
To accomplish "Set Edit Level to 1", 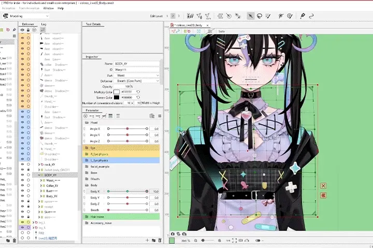I will pos(167,16).
